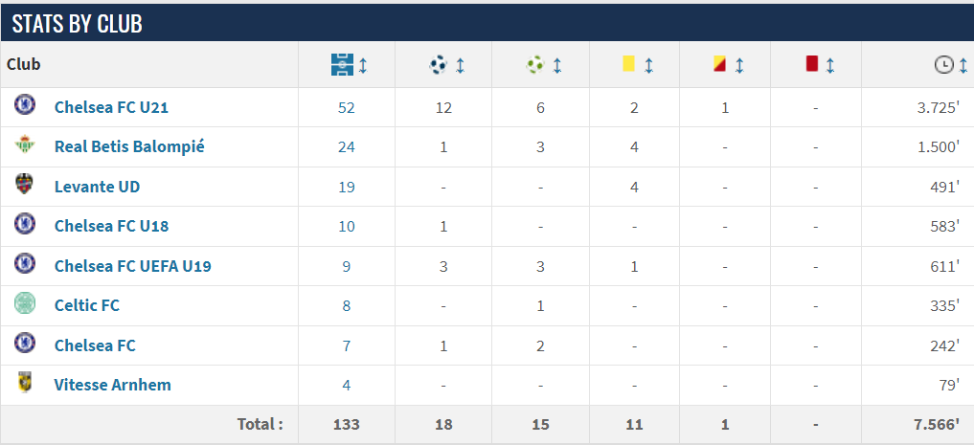This screenshot has height=445, width=974.
Task: Open the 24 appearances for Real Betis
Action: point(346,147)
